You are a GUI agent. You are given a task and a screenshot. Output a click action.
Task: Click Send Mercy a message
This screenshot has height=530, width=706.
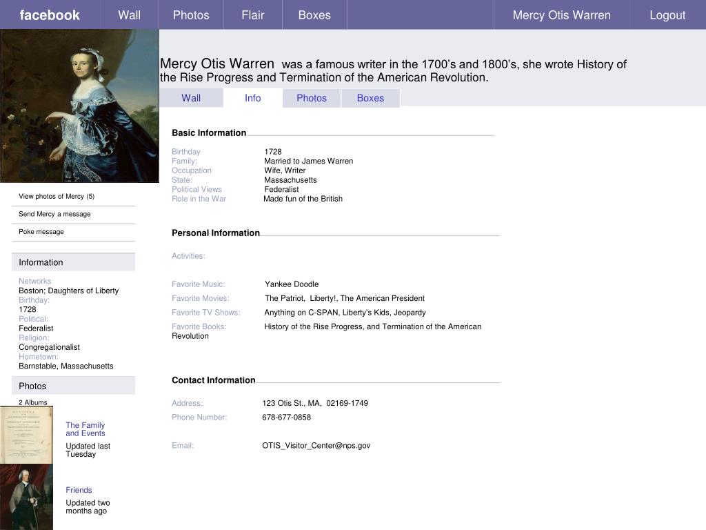(x=54, y=214)
